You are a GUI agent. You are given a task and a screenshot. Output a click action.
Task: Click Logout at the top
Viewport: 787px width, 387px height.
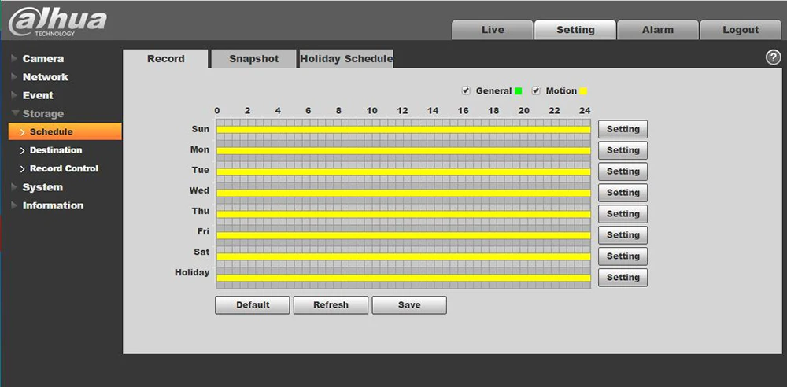(x=741, y=30)
